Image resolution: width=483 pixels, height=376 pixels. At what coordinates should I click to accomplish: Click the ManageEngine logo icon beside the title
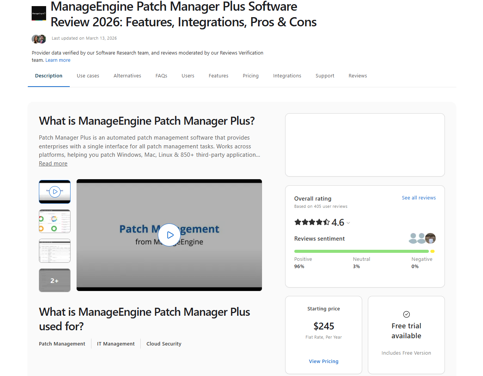coord(39,13)
